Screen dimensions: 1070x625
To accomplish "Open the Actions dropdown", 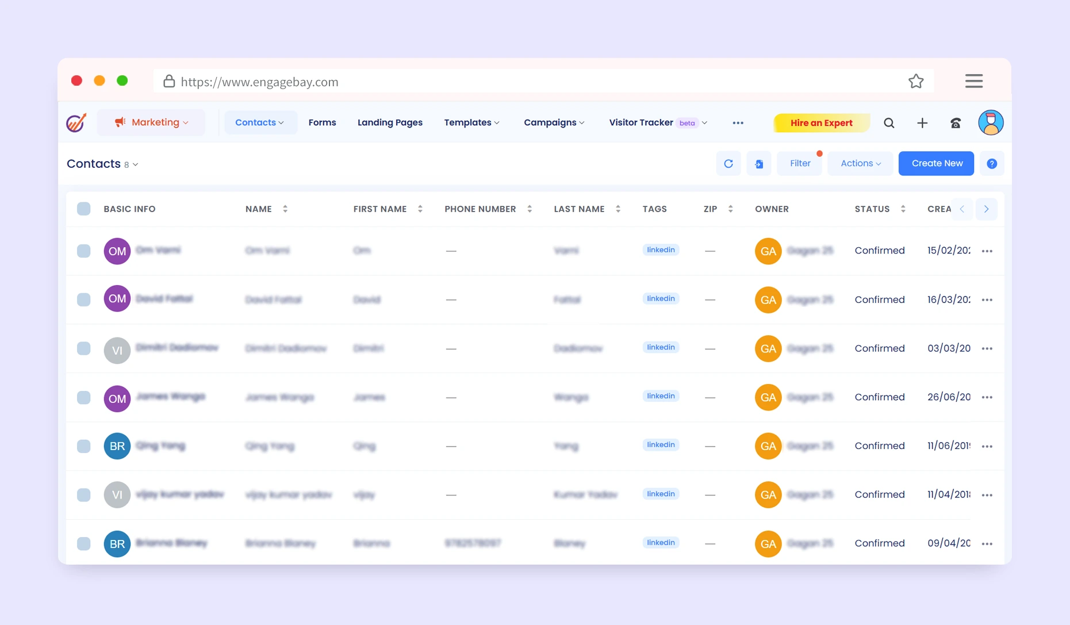I will click(x=860, y=164).
